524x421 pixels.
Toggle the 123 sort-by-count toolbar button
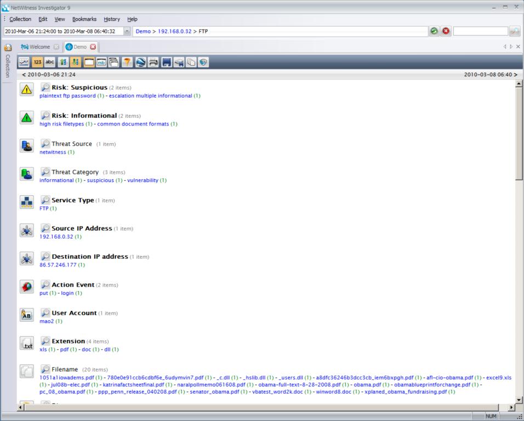37,62
